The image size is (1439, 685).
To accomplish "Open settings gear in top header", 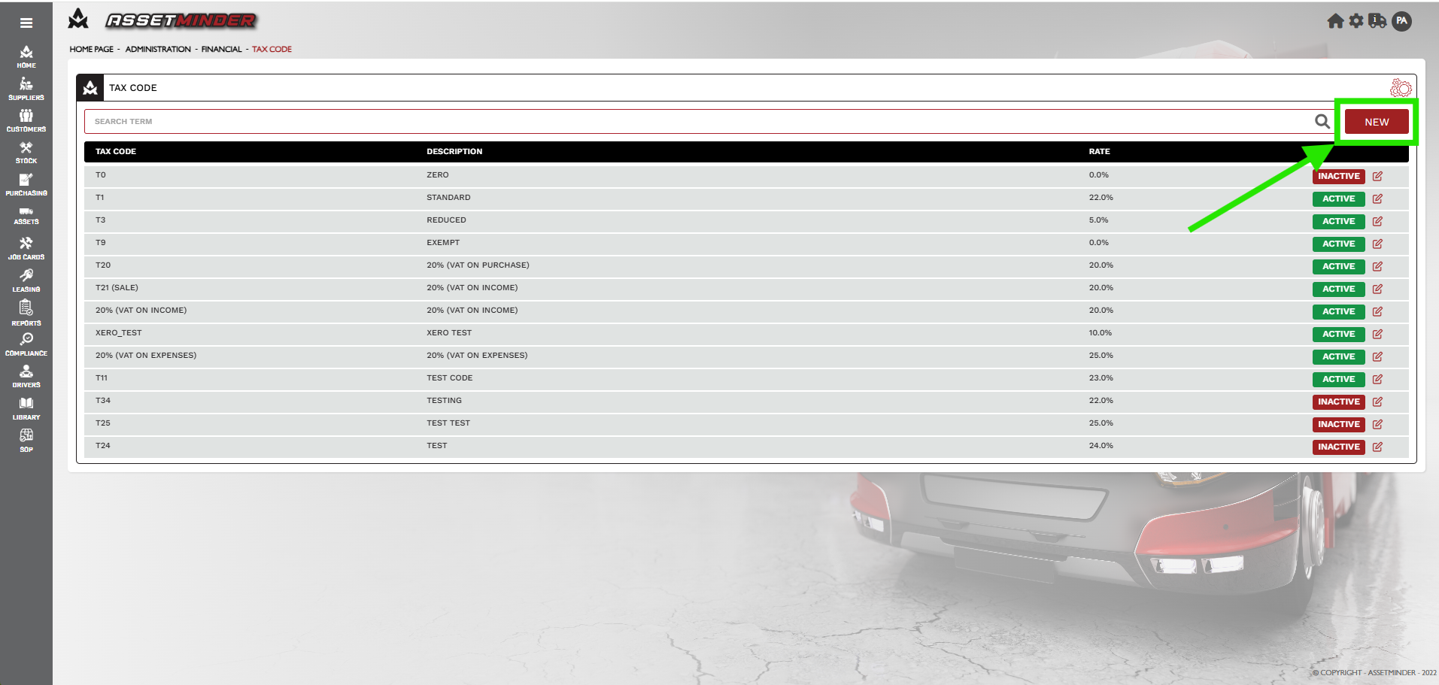I will point(1356,21).
